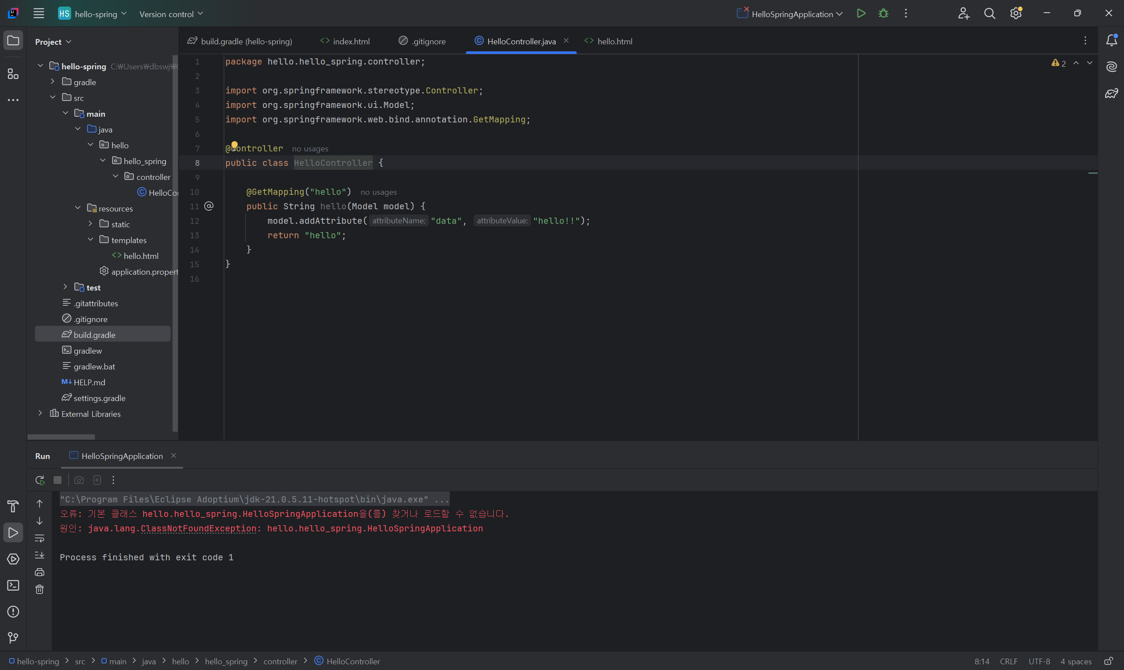Switch to .gitignore editor tab
Image resolution: width=1124 pixels, height=670 pixels.
(x=422, y=41)
